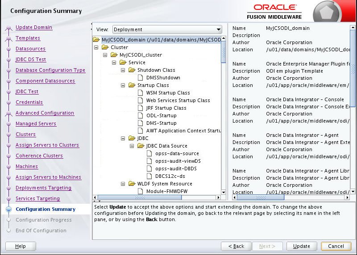Click the Cluster folder icon

(x=105, y=47)
